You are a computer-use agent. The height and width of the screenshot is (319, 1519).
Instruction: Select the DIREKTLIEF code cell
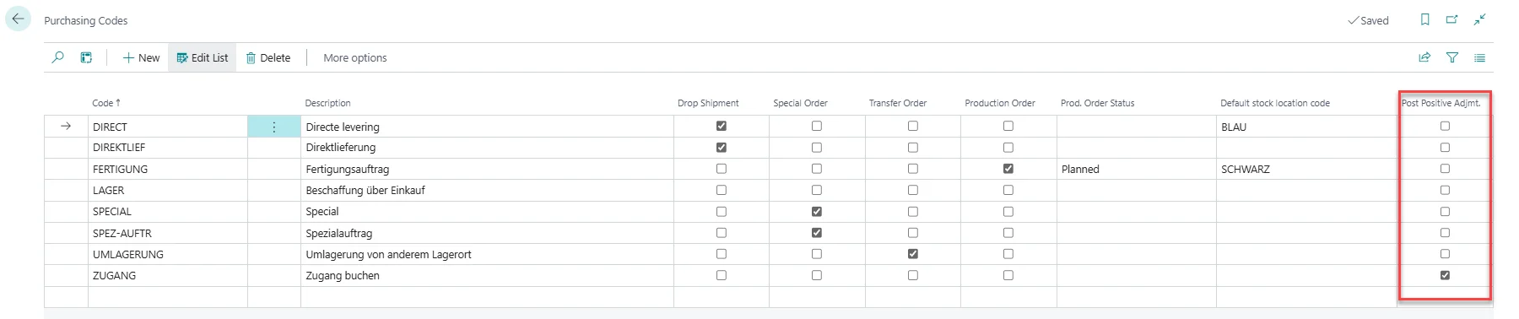click(167, 148)
